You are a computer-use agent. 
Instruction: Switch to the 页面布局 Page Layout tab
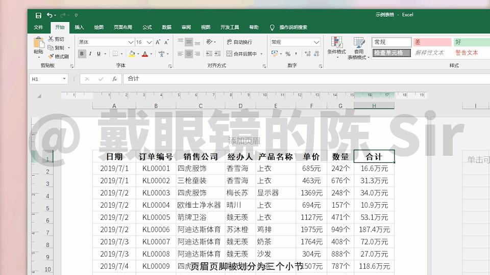point(123,27)
